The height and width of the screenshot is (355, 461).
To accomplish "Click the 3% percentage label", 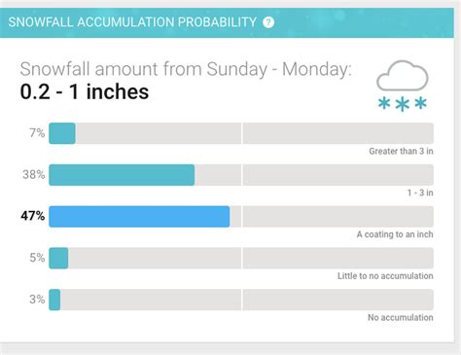I will pos(37,300).
